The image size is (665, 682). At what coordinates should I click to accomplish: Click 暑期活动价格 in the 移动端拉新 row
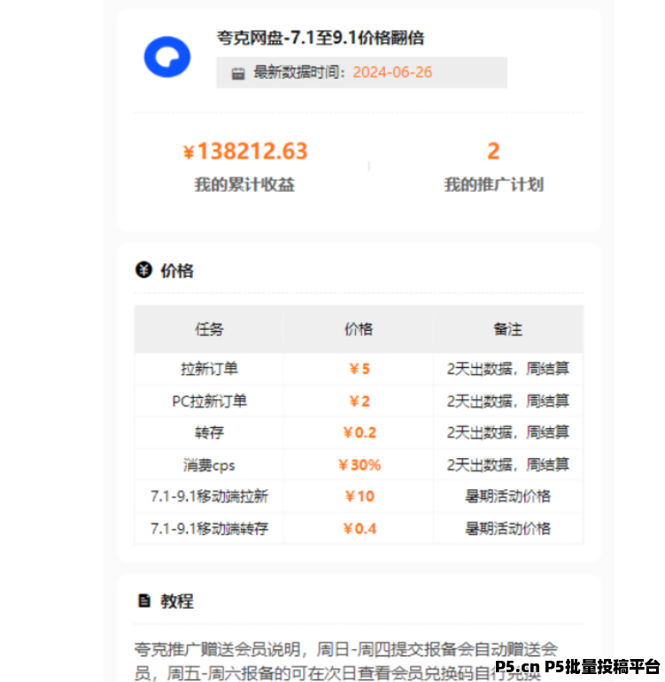(x=507, y=496)
